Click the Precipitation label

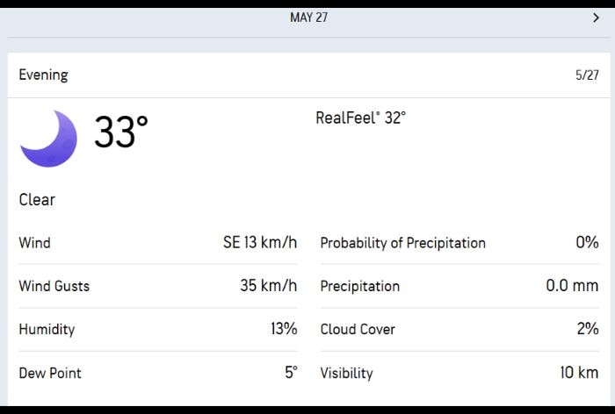coord(360,286)
